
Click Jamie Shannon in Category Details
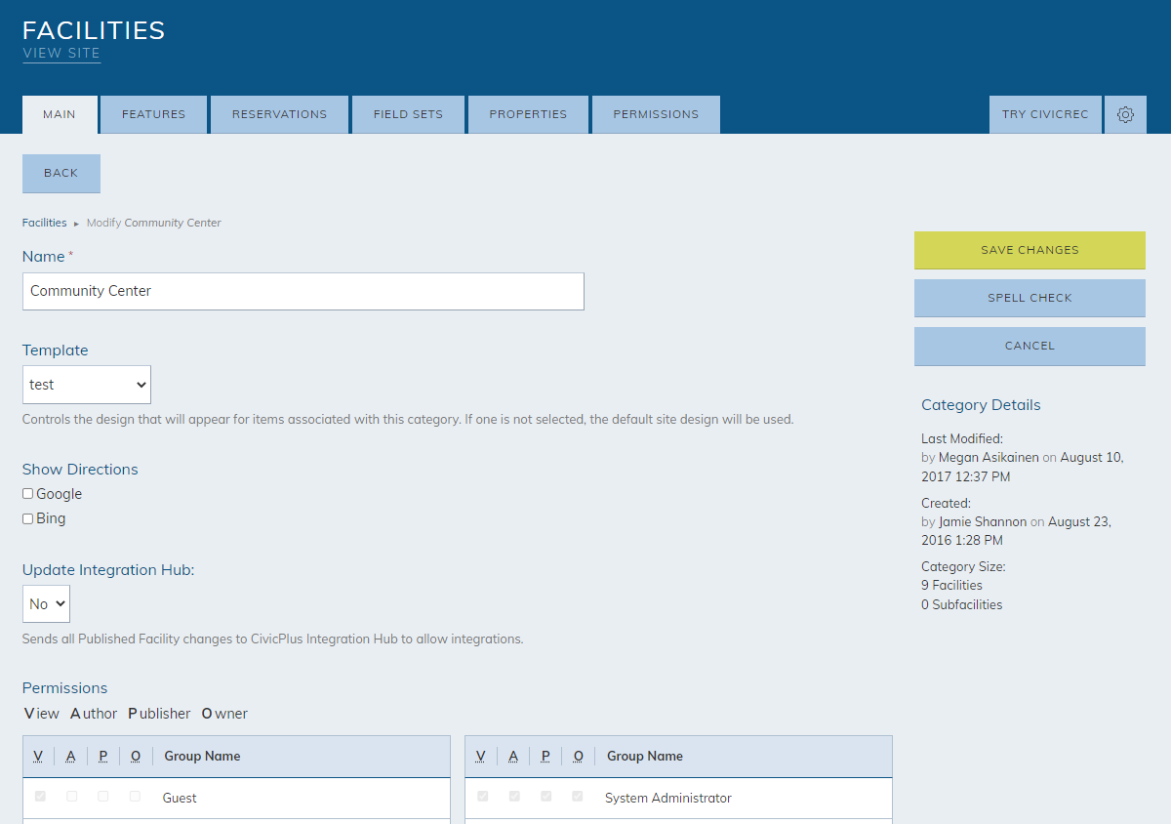(x=983, y=521)
